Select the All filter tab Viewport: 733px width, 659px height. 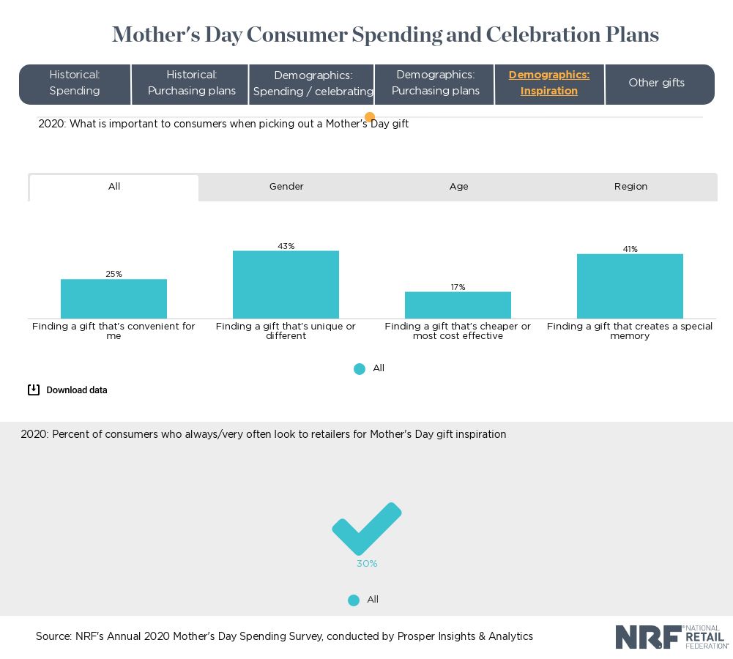click(114, 187)
